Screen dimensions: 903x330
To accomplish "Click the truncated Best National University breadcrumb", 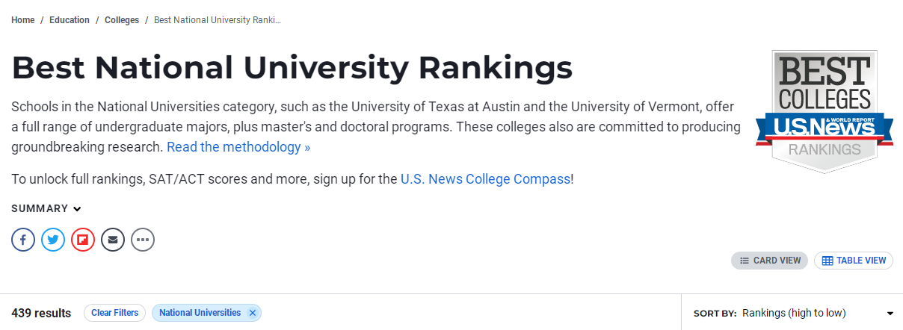I will point(218,20).
